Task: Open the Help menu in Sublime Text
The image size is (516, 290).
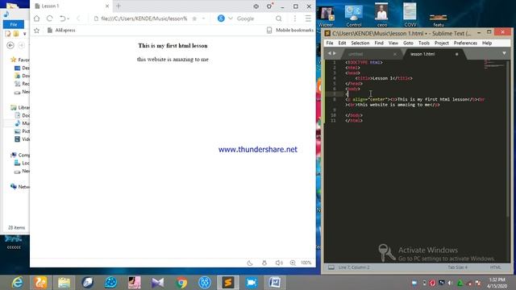Action: tap(487, 43)
